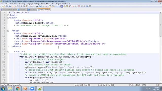Open the Tools menu

point(43,4)
